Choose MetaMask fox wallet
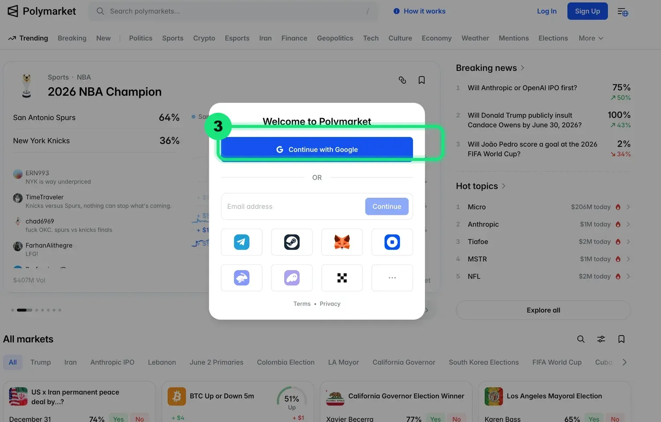 pyautogui.click(x=342, y=242)
